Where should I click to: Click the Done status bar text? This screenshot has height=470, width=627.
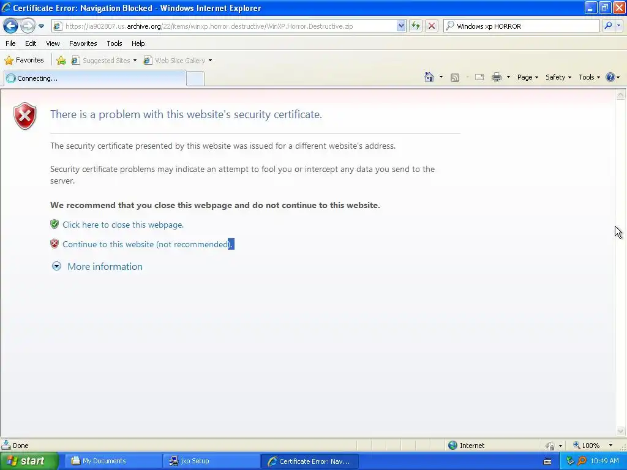[20, 446]
